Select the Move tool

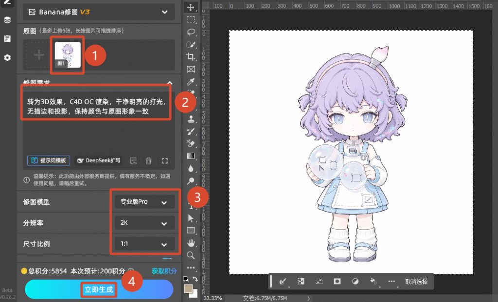coord(191,7)
